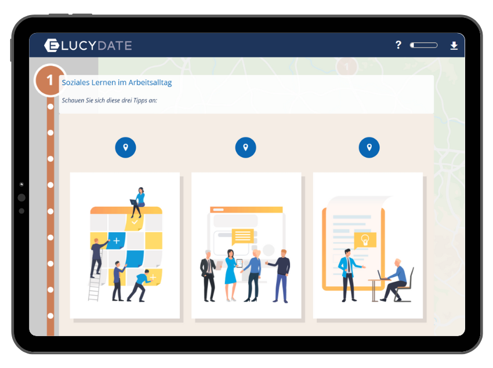Click 'Schauen Sie sich diese drei Tipps an' text
The width and height of the screenshot is (493, 368).
[x=110, y=100]
